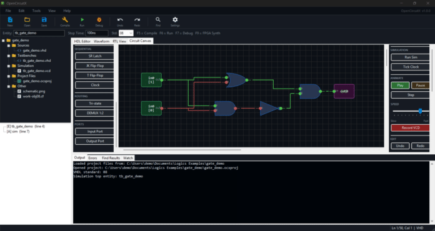
Task: Click the Redo arrow toolbar icon
Action: pos(137,19)
